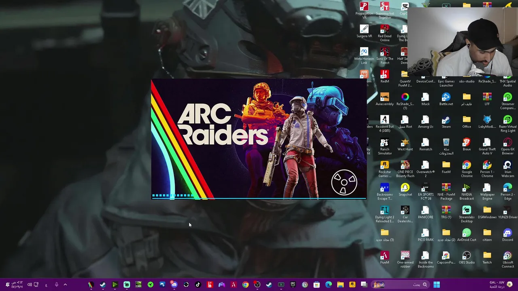Screen dimensions: 518x291
Task: Open the Steam desktop shortcut
Action: pyautogui.click(x=446, y=122)
